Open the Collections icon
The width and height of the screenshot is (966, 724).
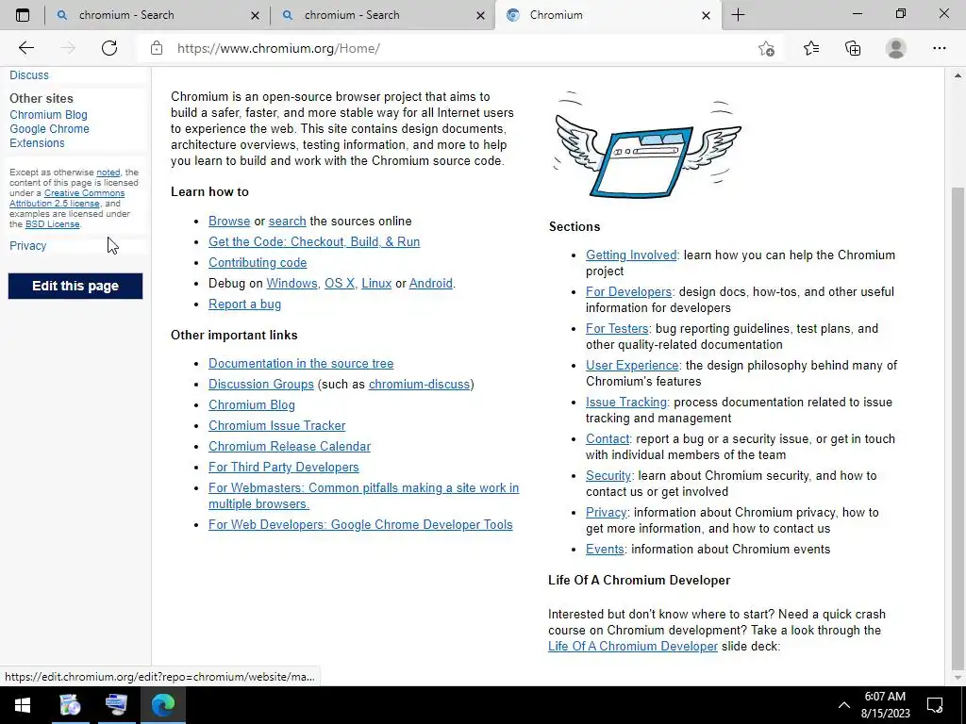[x=853, y=48]
